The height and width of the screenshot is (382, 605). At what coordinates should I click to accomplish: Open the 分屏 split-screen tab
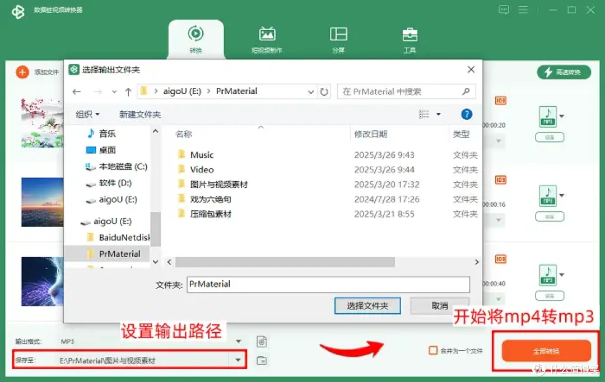338,39
